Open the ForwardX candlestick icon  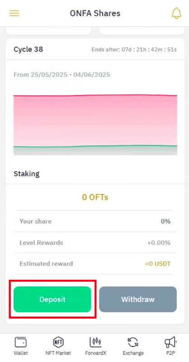click(x=95, y=342)
